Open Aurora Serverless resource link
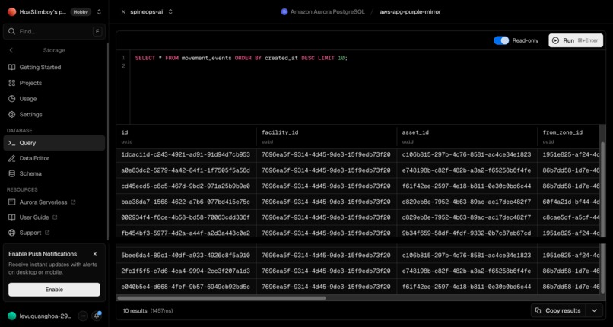Image resolution: width=613 pixels, height=327 pixels. tap(54, 202)
